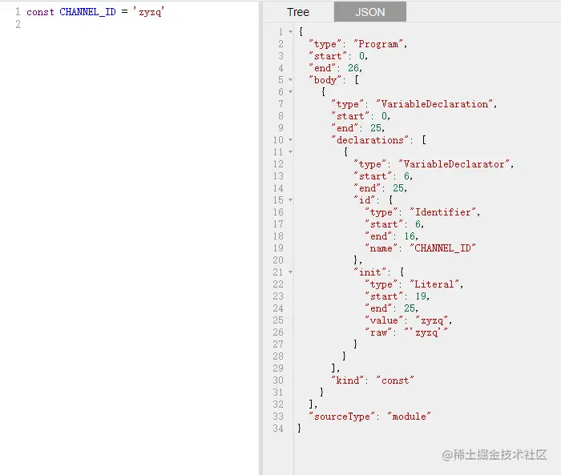
Task: Switch to the Tree tab
Action: pos(297,12)
